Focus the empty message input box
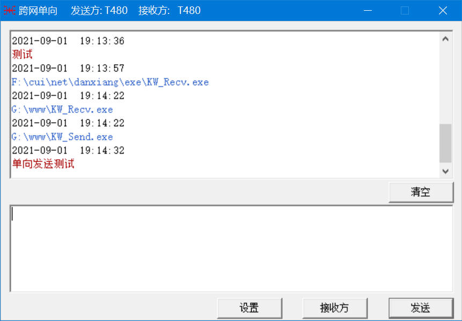 pos(231,249)
